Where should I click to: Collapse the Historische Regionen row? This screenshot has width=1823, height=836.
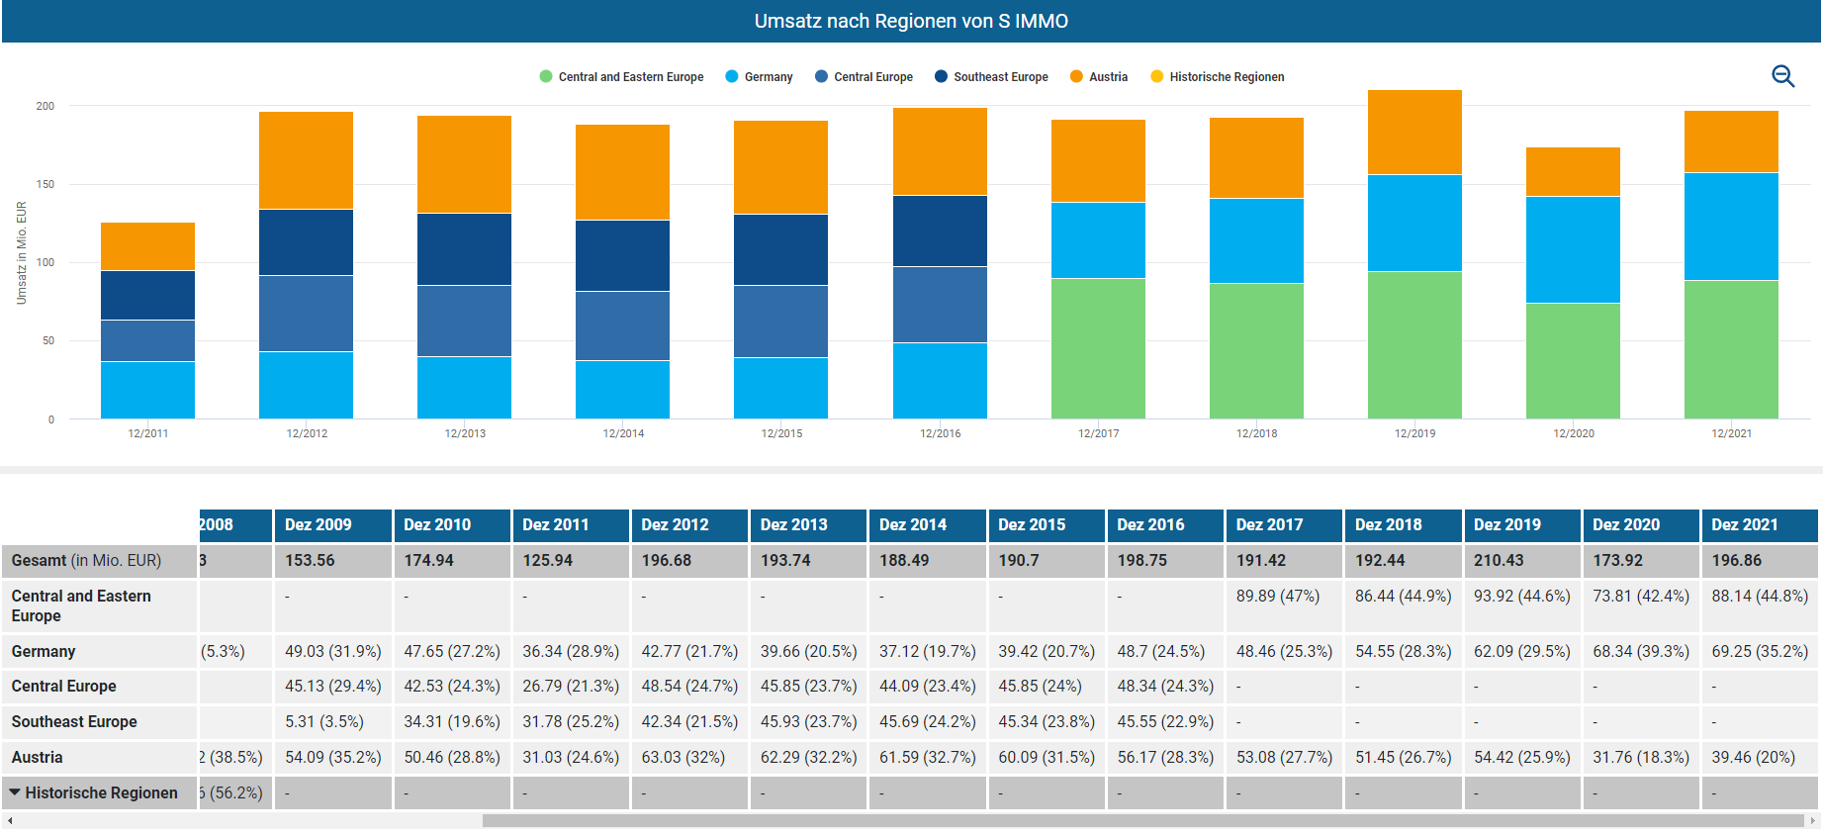pos(15,792)
